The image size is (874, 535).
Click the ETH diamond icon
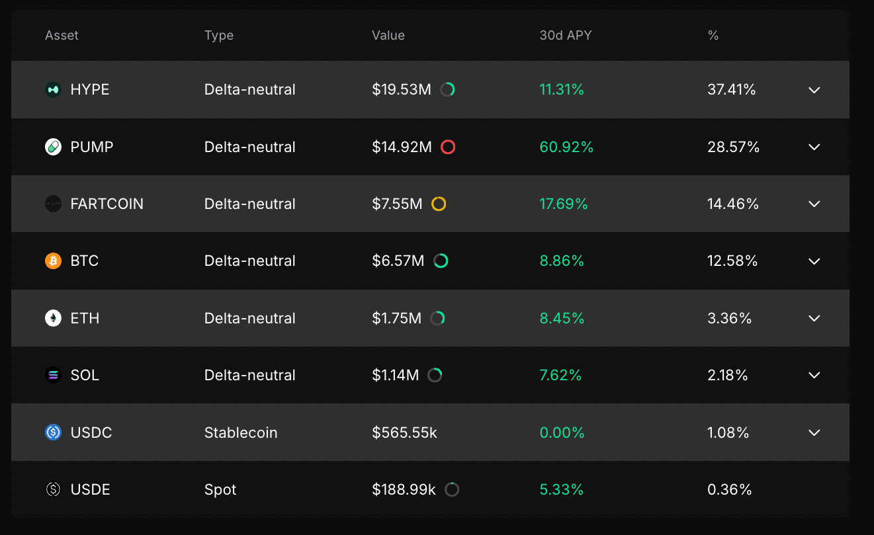53,318
